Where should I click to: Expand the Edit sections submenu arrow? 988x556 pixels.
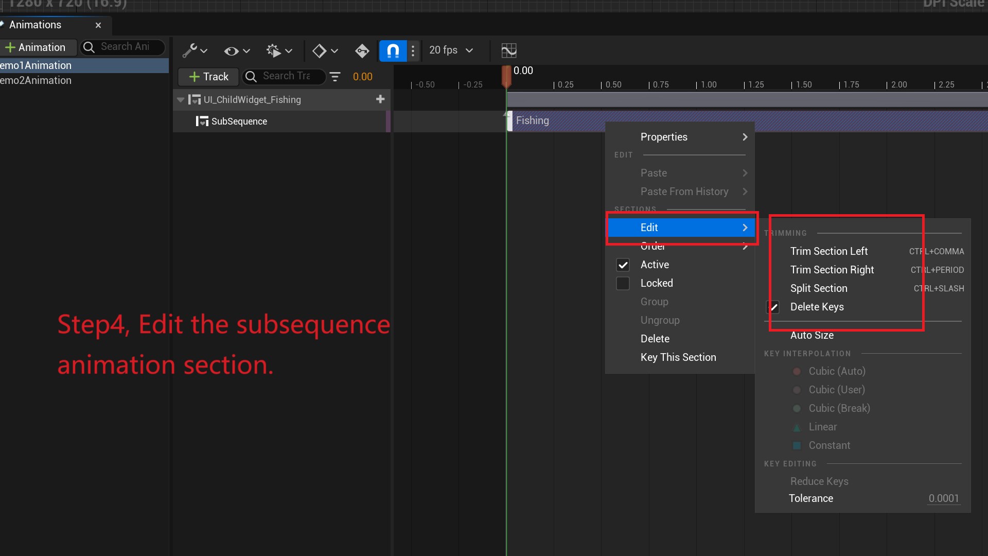pyautogui.click(x=745, y=227)
